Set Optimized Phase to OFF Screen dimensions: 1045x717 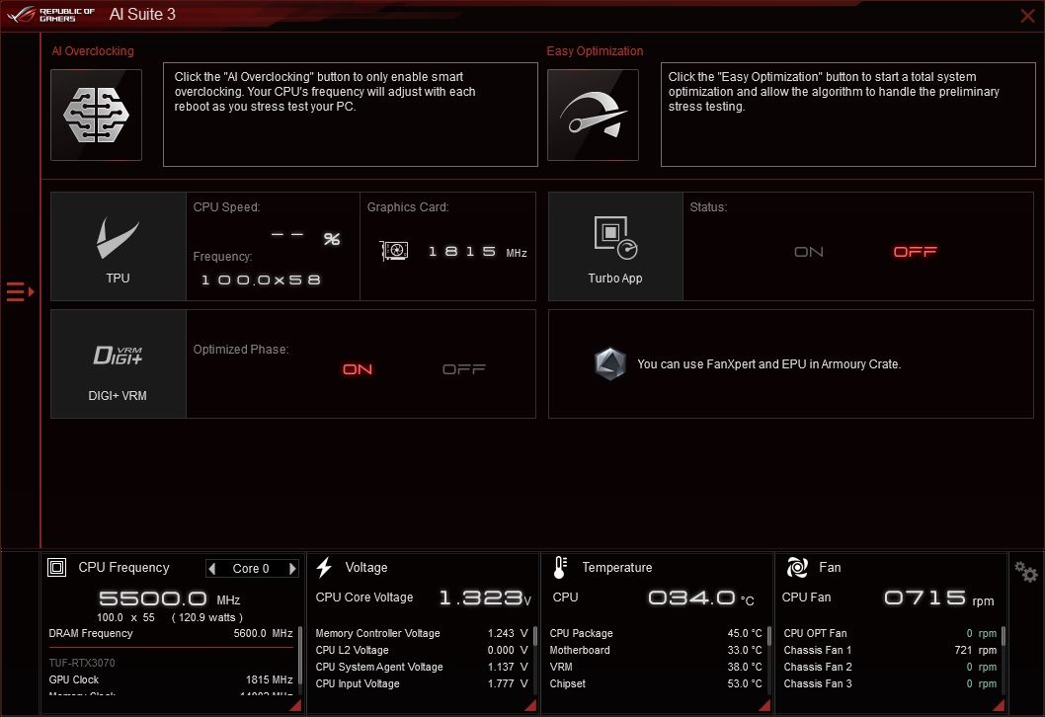pyautogui.click(x=464, y=369)
